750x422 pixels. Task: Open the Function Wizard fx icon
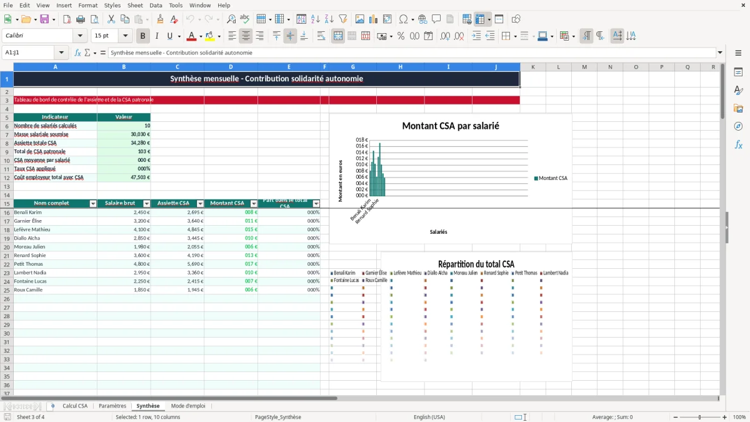point(77,53)
